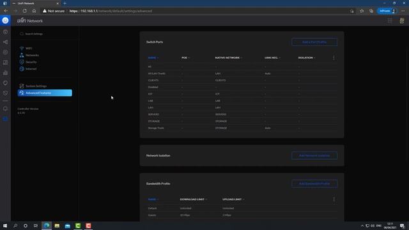Image resolution: width=409 pixels, height=230 pixels.
Task: Click the WiFi settings icon
Action: (22, 49)
